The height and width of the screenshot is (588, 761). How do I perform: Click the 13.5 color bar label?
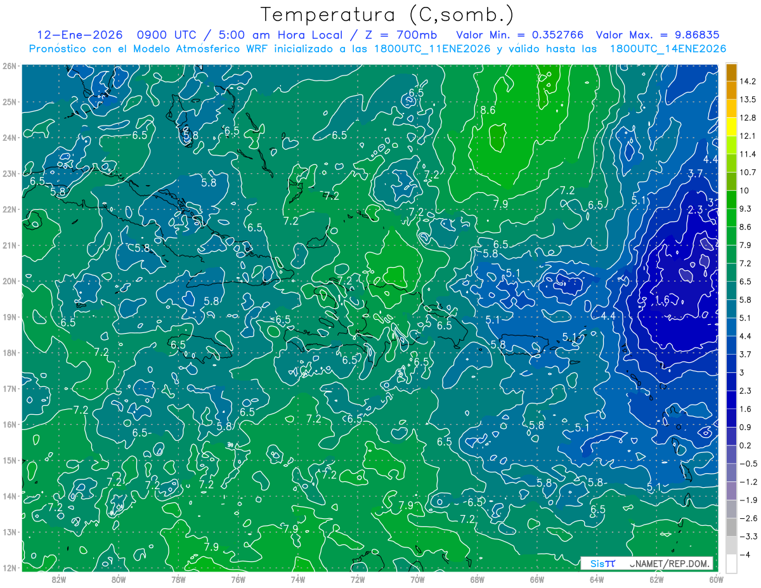[747, 100]
